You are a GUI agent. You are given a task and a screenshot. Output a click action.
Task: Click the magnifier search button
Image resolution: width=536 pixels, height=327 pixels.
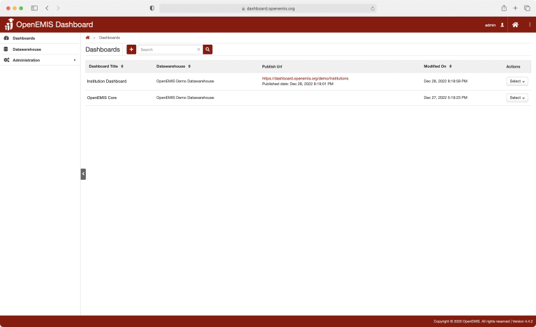[x=207, y=50]
